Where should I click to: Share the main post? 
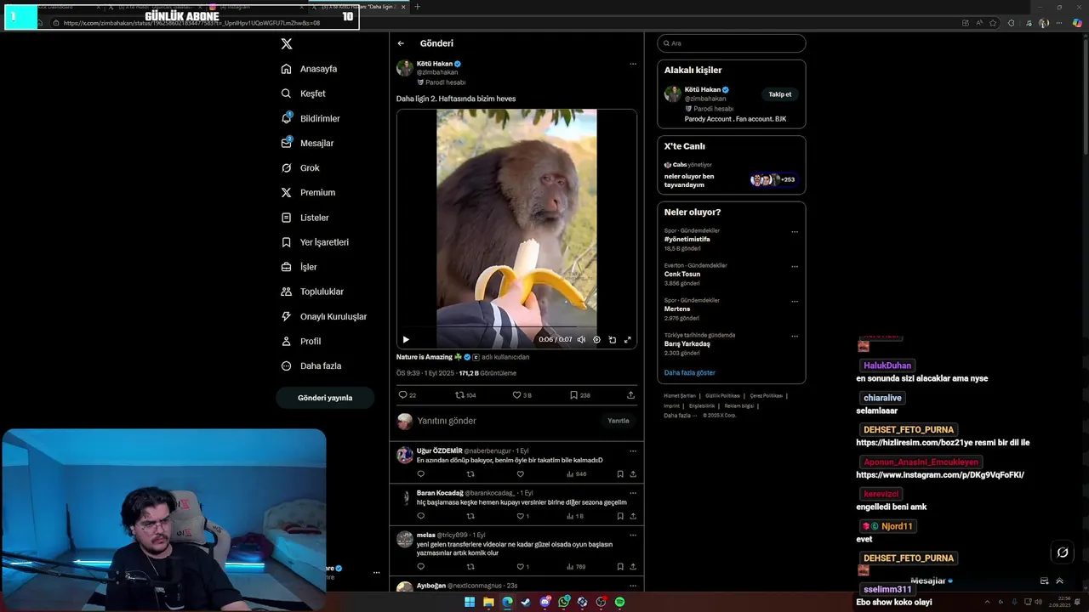pyautogui.click(x=630, y=395)
